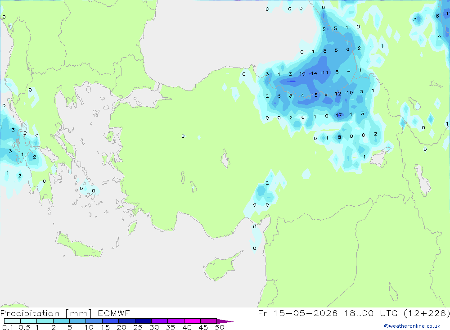Click the legend swatch between 35 and 40
Screen dimensions: 450x330
(175, 321)
